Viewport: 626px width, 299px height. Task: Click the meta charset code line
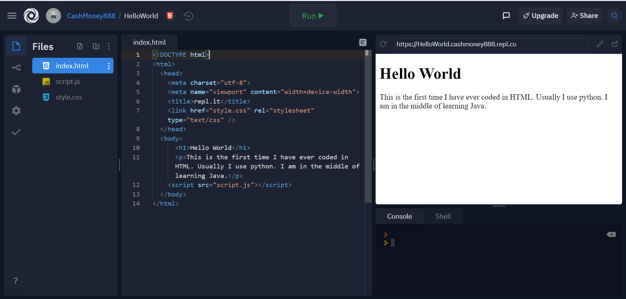click(x=209, y=83)
